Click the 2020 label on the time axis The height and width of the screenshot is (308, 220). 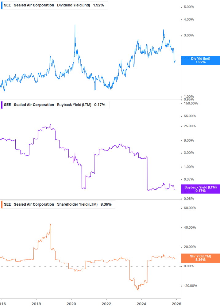(x=71, y=304)
